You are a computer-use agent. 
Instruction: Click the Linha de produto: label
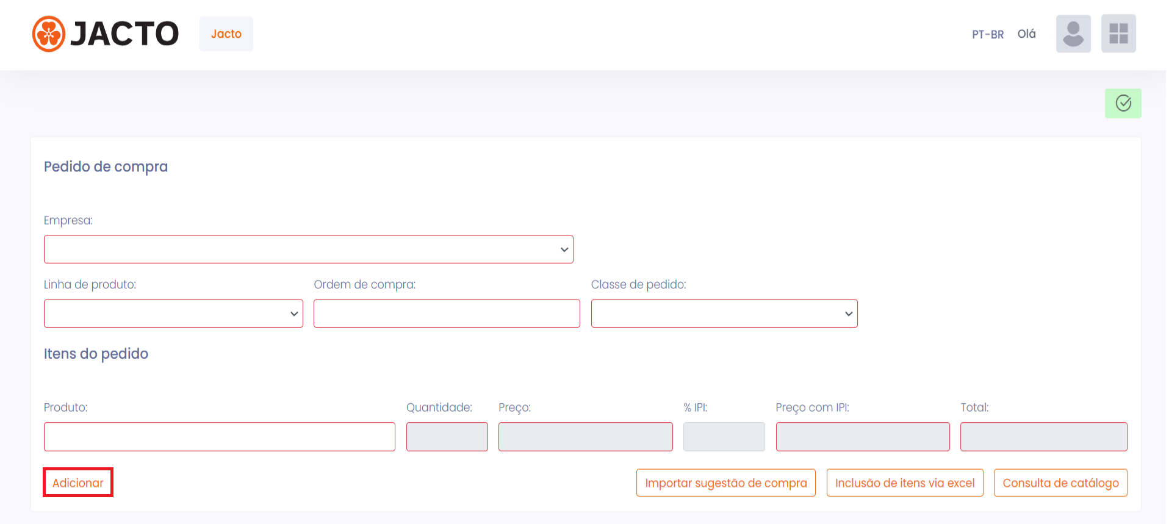(x=90, y=284)
